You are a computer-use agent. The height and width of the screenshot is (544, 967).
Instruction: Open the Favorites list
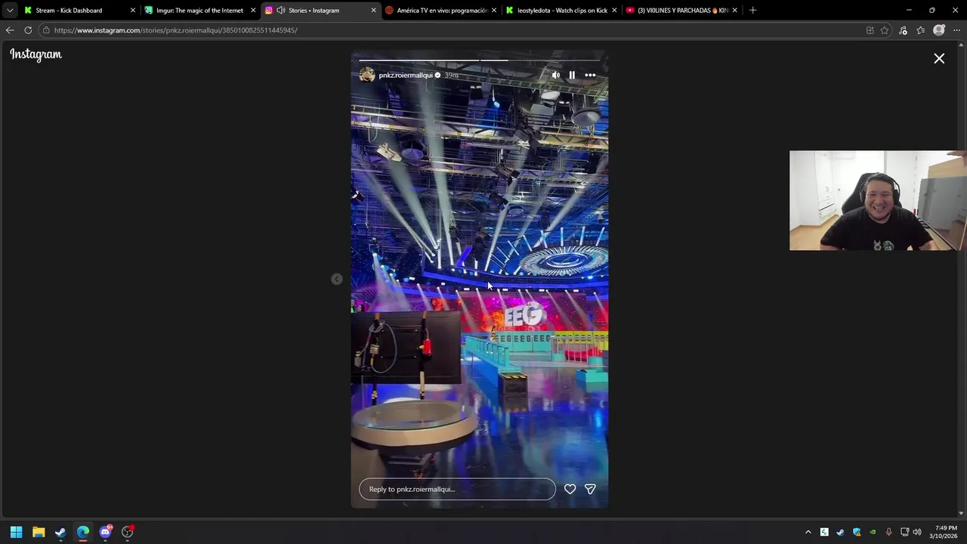pos(920,30)
